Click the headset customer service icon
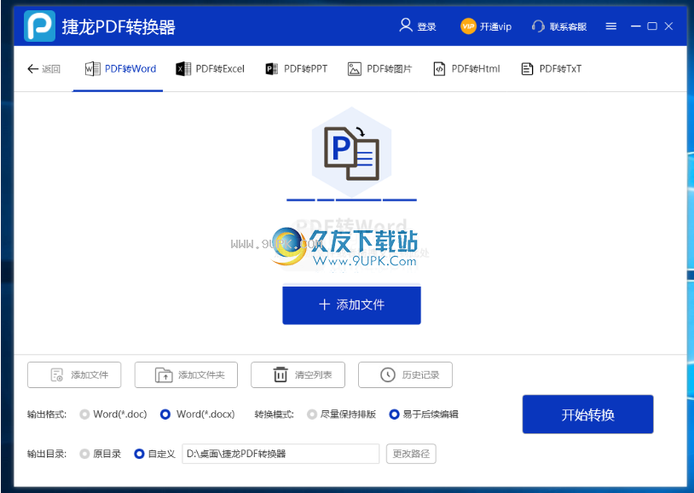Viewport: 694px width, 493px height. tap(538, 26)
